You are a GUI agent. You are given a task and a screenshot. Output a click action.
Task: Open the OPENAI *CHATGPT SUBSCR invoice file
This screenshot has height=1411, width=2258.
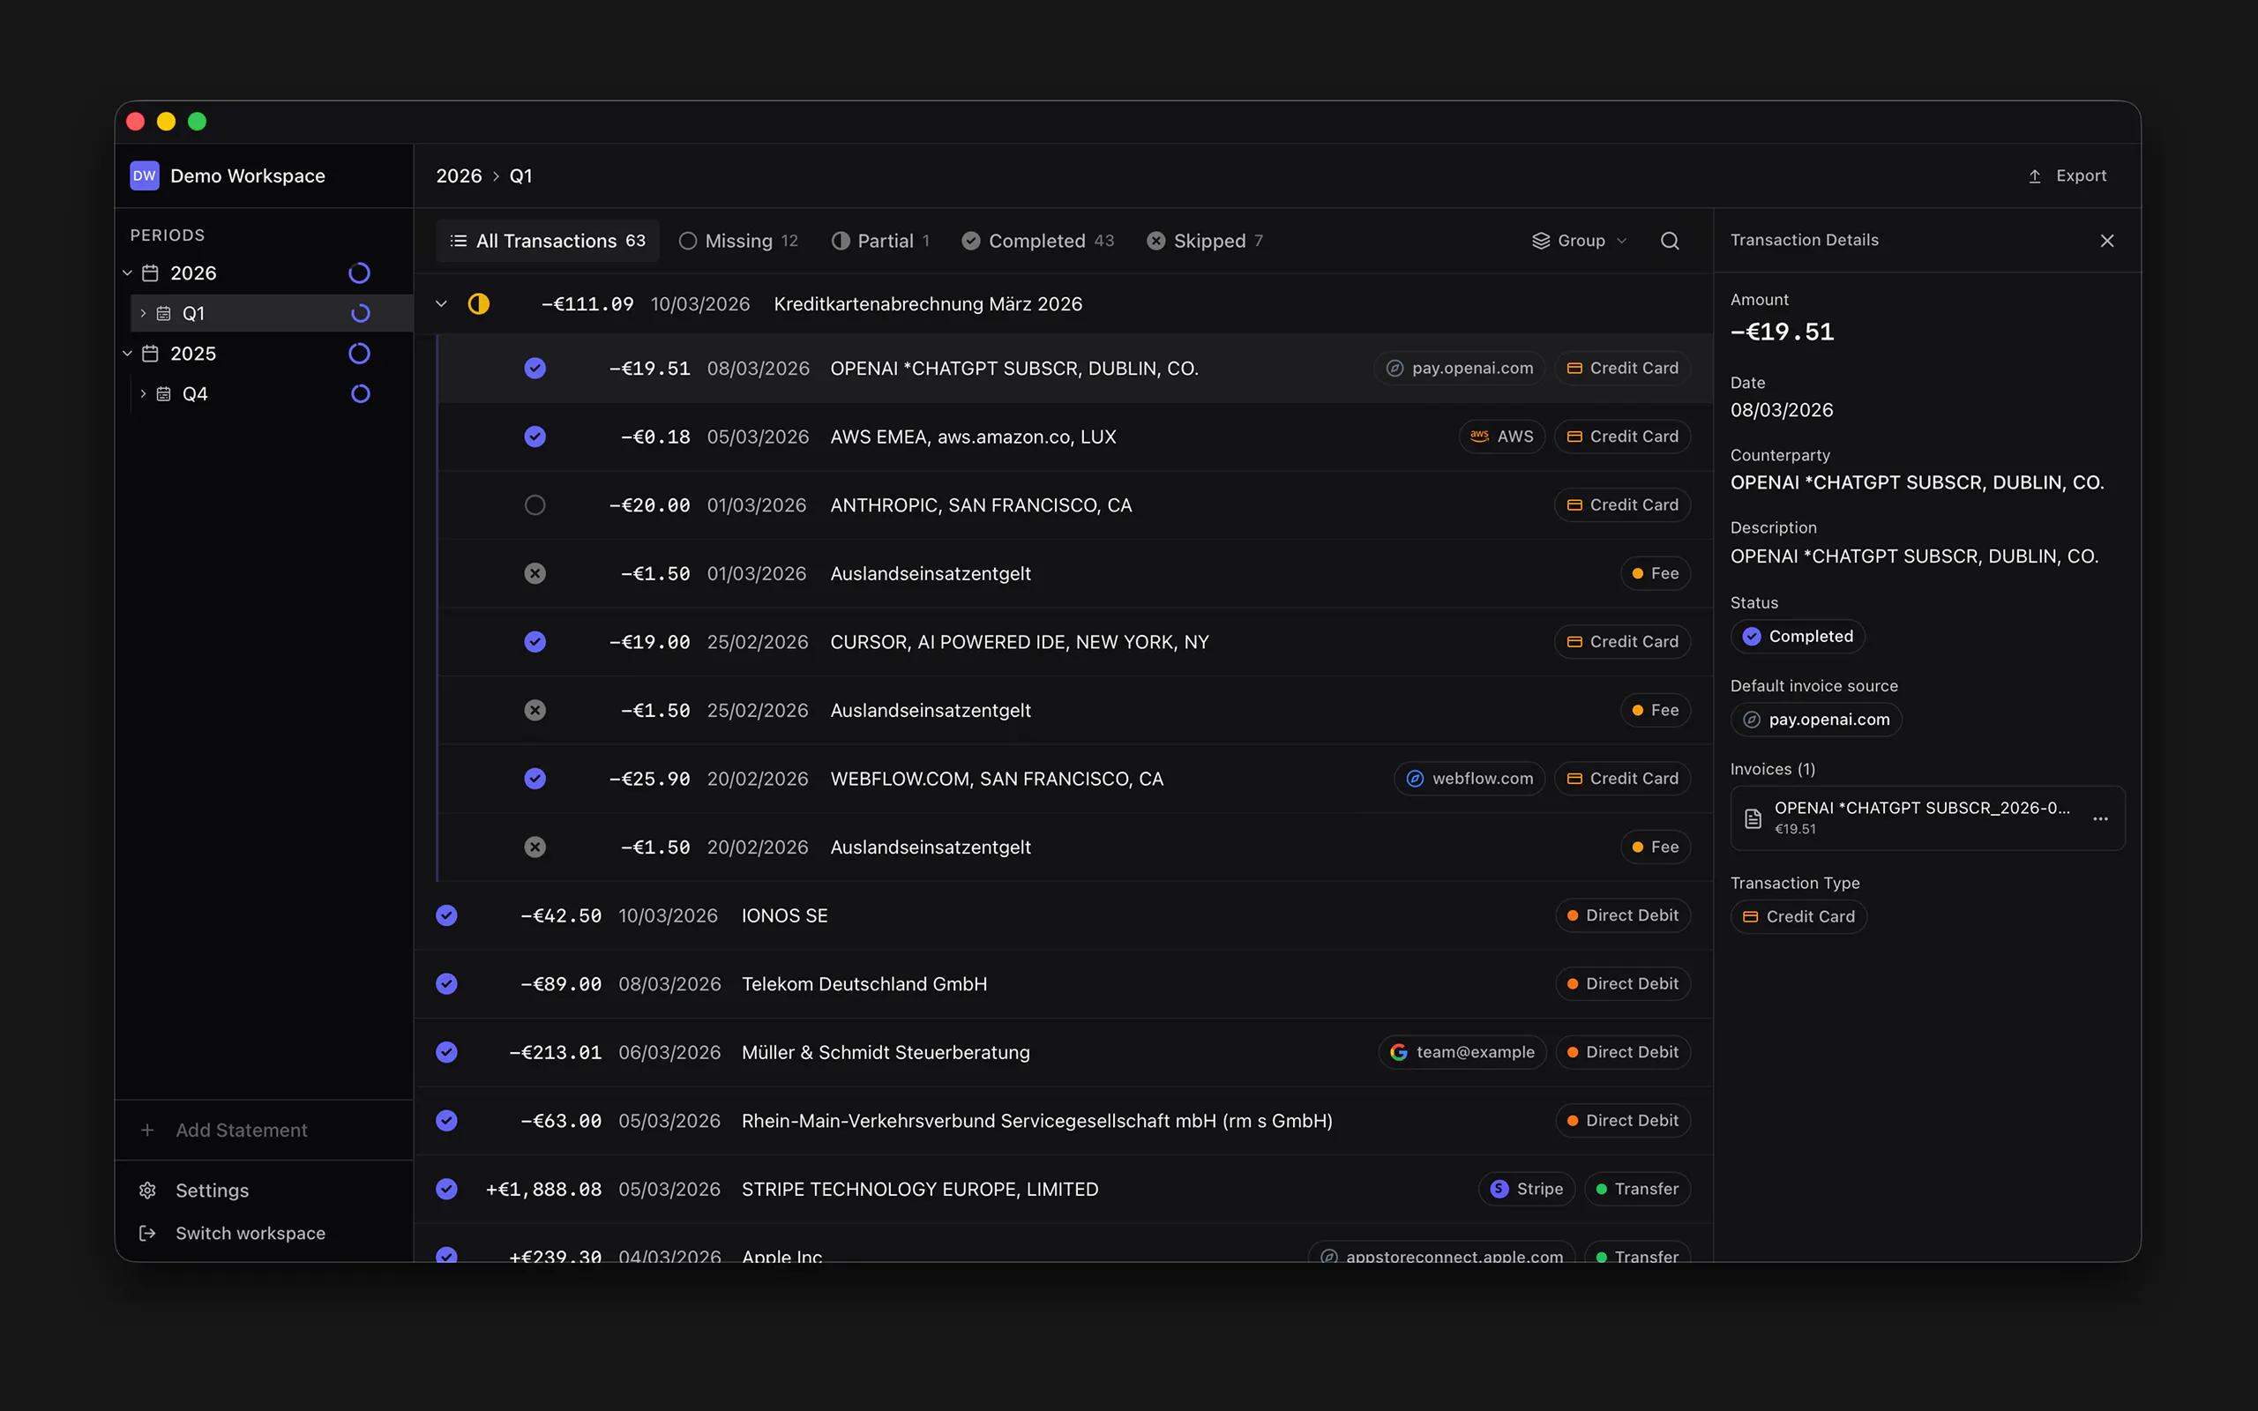point(1926,818)
